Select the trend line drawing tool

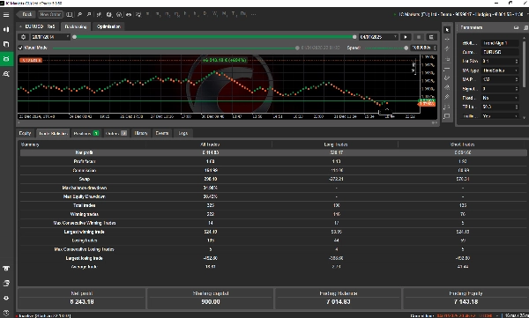447,49
